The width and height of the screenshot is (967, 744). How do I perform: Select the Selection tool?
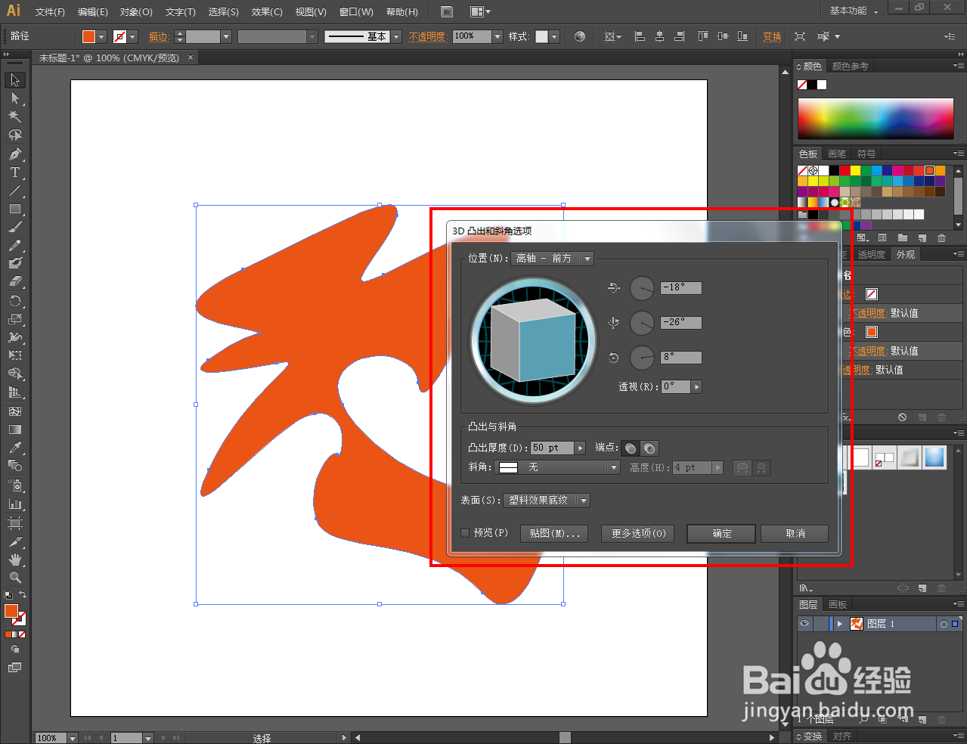tap(15, 80)
